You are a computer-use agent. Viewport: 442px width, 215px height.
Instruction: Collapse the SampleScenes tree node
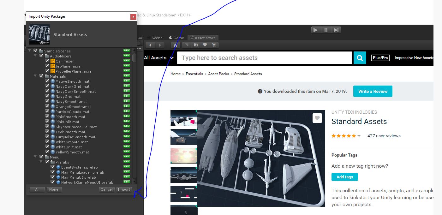(x=30, y=51)
